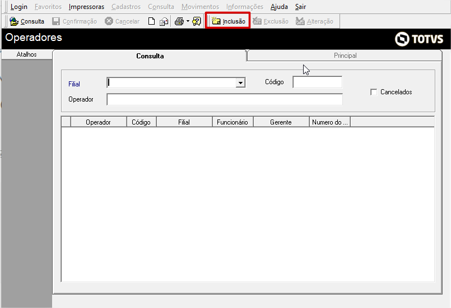Click the blank page new document icon
The width and height of the screenshot is (451, 308).
click(151, 21)
